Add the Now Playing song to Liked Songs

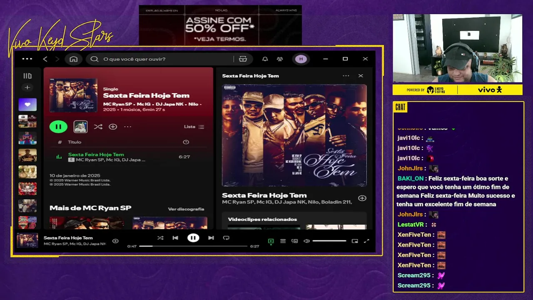(362, 198)
